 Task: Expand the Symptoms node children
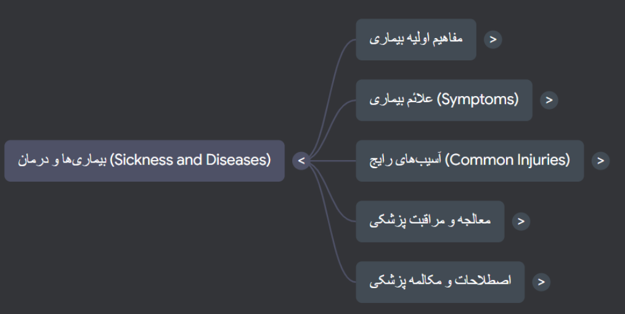click(549, 100)
